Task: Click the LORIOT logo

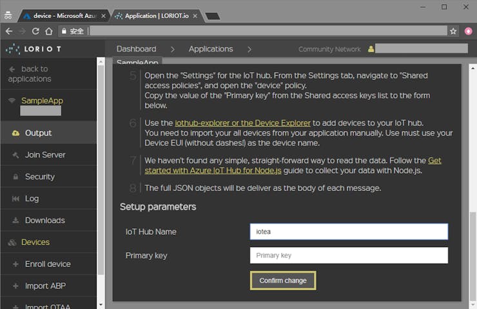Action: pyautogui.click(x=34, y=49)
